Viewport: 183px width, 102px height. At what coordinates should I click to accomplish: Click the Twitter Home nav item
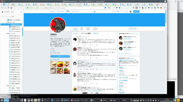(53, 11)
